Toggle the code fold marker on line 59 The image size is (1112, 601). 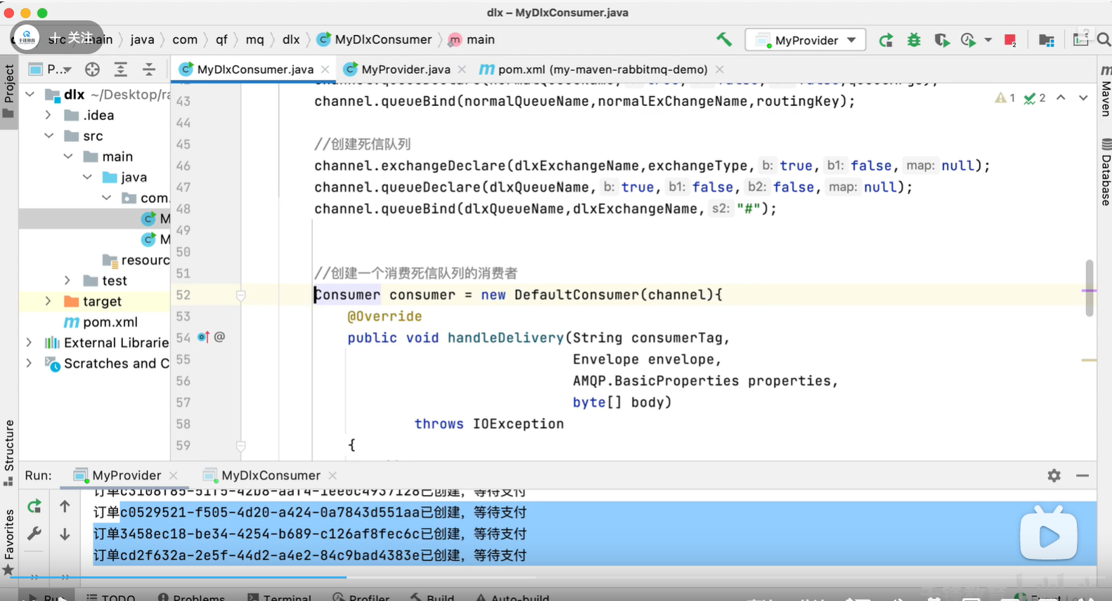pos(240,446)
